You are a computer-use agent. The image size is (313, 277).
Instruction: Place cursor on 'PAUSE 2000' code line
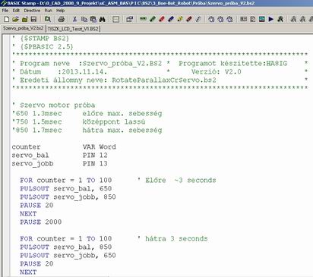41,222
